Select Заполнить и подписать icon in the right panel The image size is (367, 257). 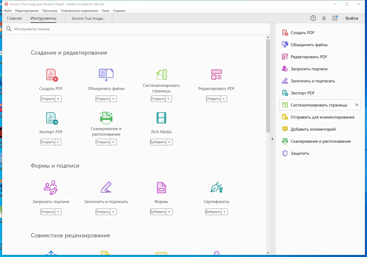[x=285, y=81]
